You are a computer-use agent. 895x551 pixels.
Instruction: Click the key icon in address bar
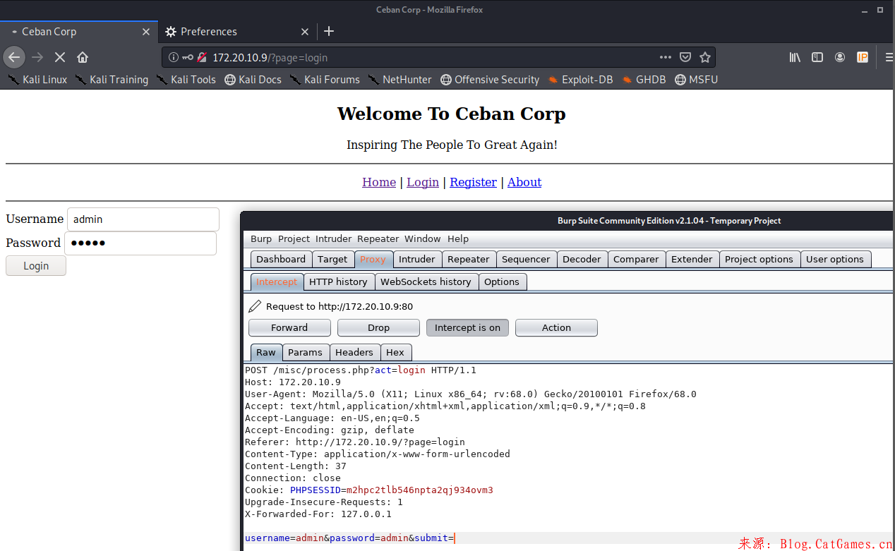pyautogui.click(x=188, y=57)
